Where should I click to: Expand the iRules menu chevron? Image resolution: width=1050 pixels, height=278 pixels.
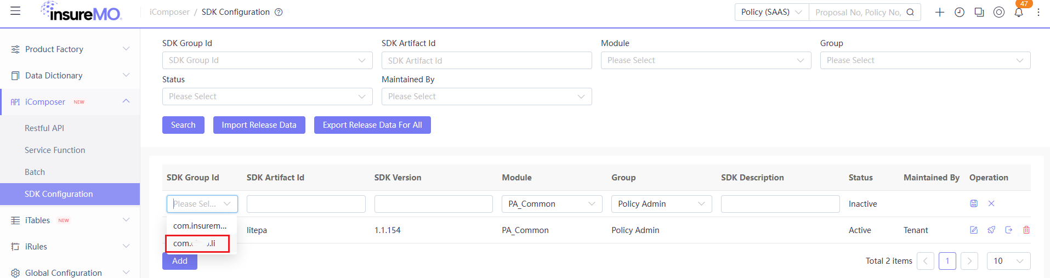pyautogui.click(x=126, y=246)
